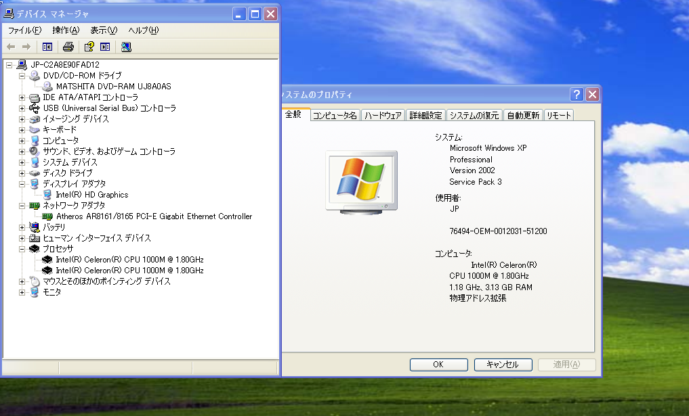
Task: Click OK in System Properties
Action: tap(438, 365)
